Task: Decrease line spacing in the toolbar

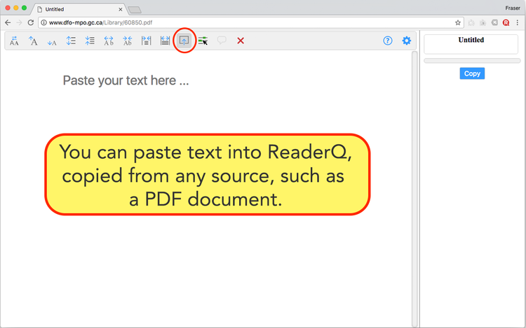Action: [90, 41]
